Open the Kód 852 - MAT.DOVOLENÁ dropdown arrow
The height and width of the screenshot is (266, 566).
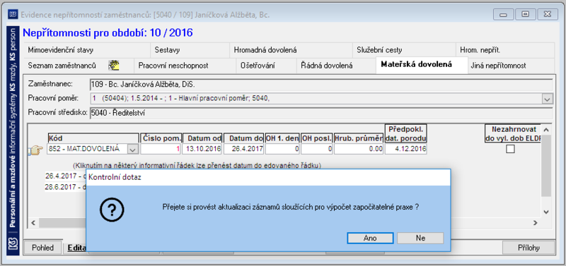(133, 149)
